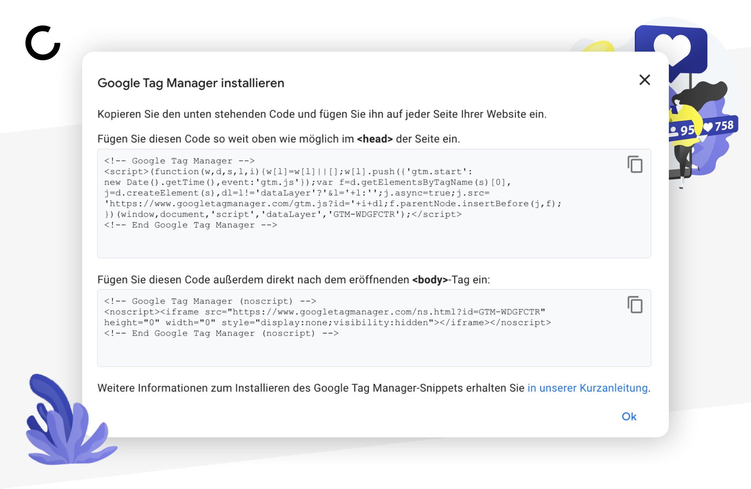
Task: Confirm the dialog with Ok
Action: click(x=629, y=417)
